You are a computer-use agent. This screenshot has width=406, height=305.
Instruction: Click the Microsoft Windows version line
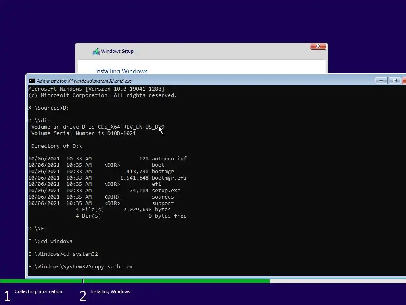pyautogui.click(x=96, y=89)
